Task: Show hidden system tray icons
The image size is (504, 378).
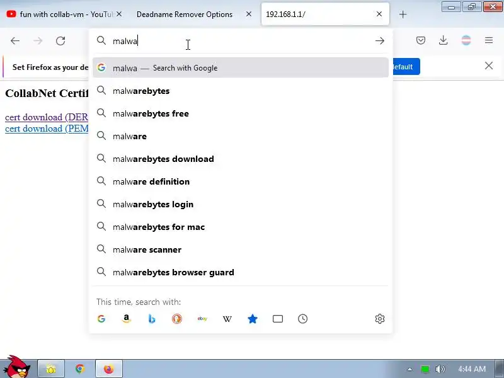Action: (409, 369)
